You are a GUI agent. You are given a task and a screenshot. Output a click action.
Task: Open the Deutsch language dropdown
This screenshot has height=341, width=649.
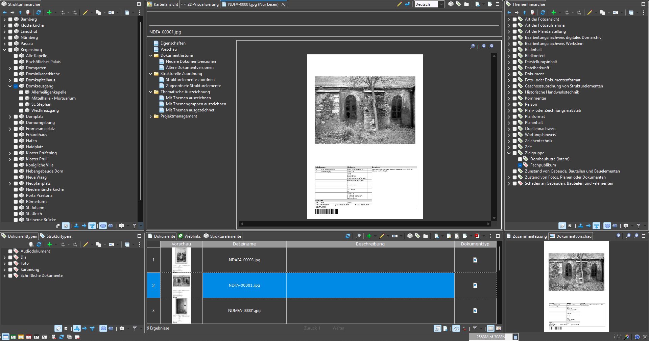(x=441, y=4)
